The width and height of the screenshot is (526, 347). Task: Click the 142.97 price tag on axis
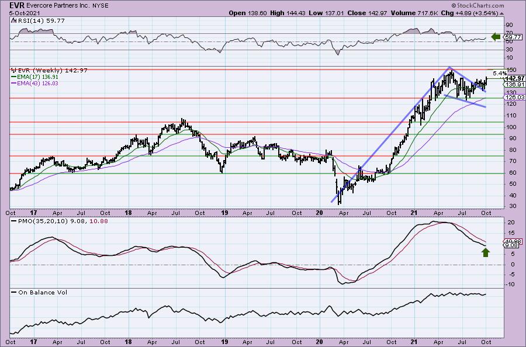pos(515,78)
